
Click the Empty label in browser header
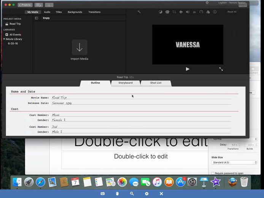coord(46,18)
